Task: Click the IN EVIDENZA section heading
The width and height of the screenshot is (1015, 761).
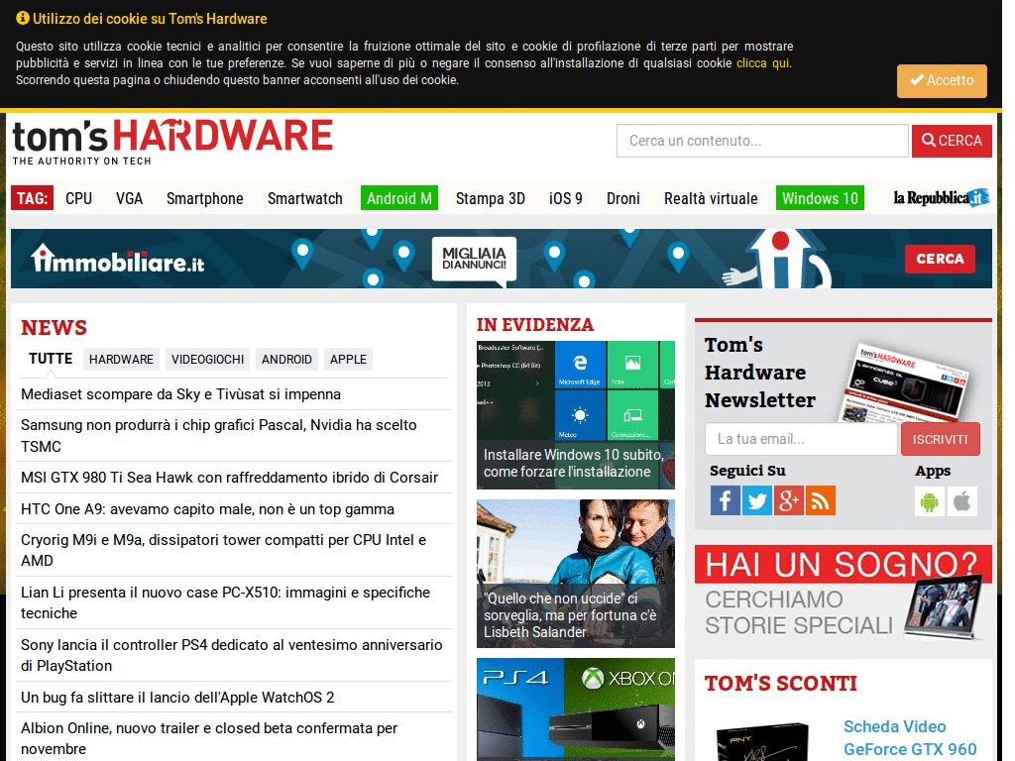Action: [534, 324]
